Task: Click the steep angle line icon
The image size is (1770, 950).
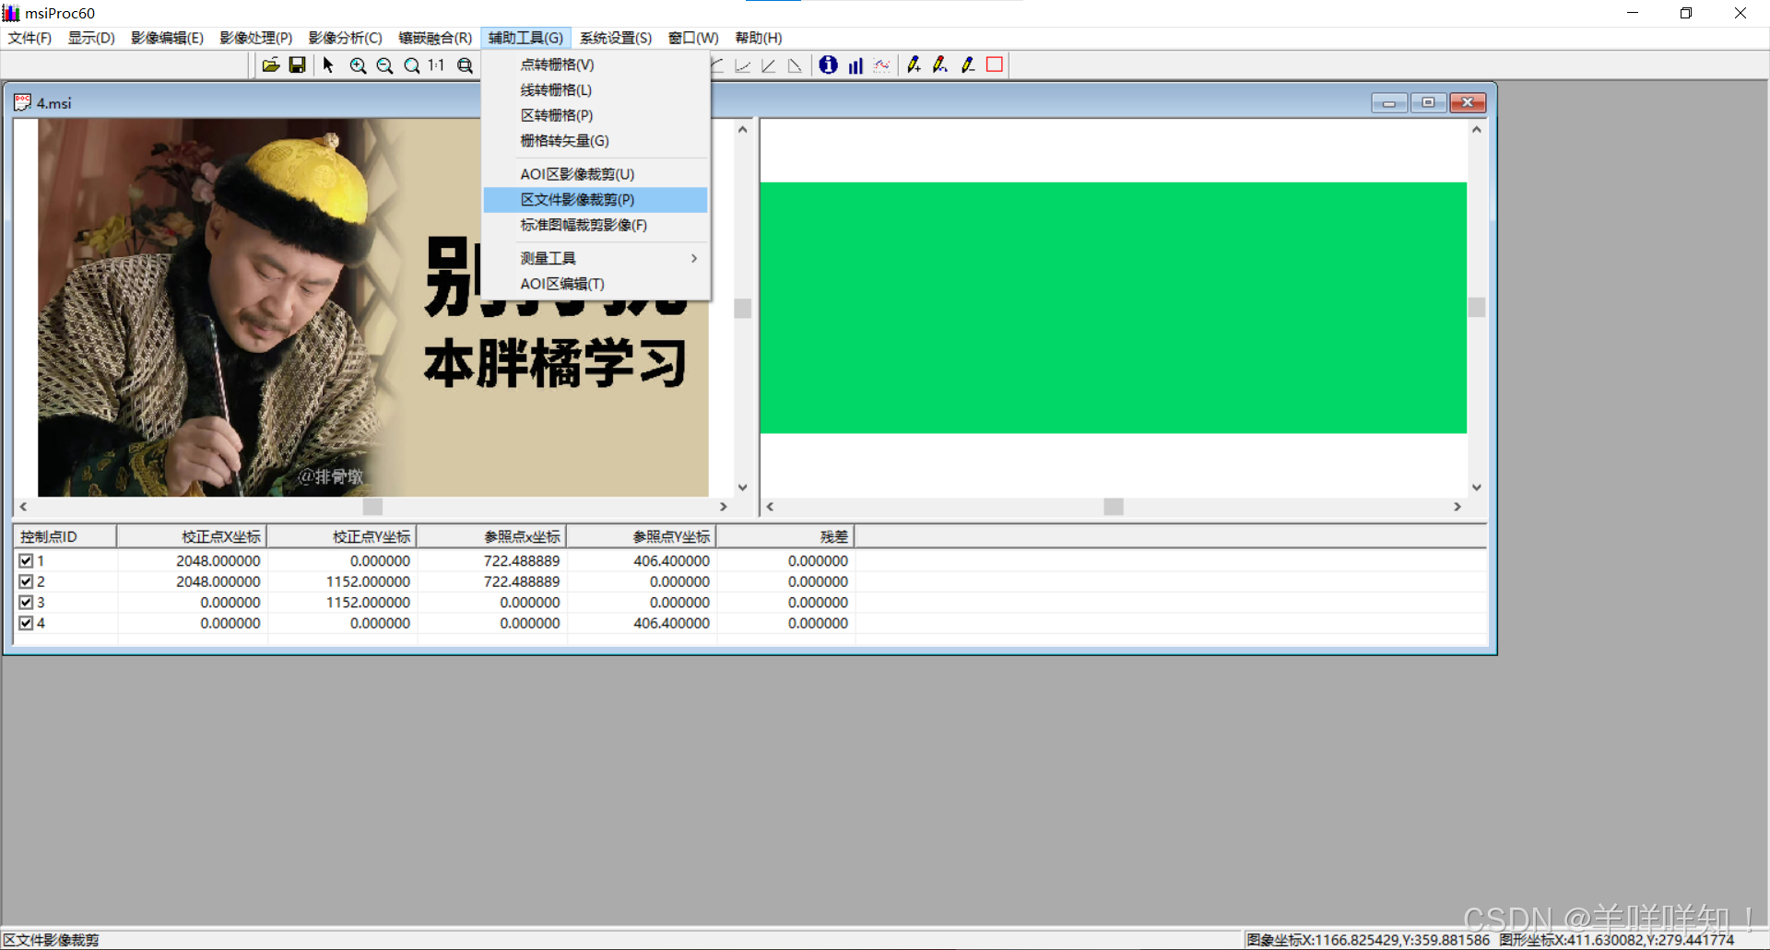Action: click(x=768, y=65)
